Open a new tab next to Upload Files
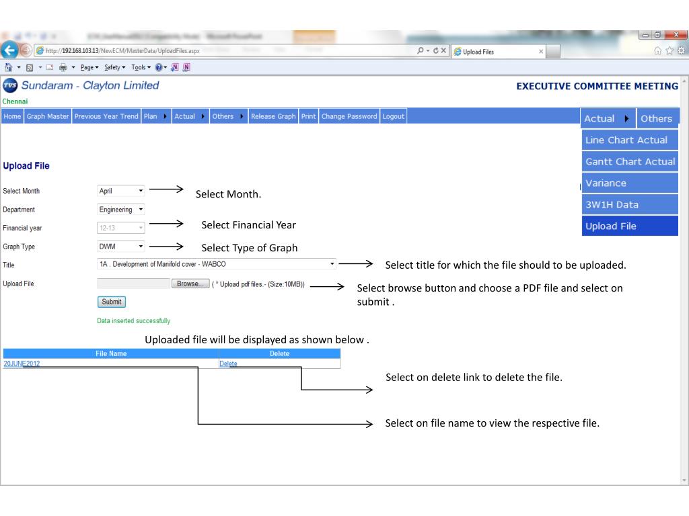 point(553,51)
